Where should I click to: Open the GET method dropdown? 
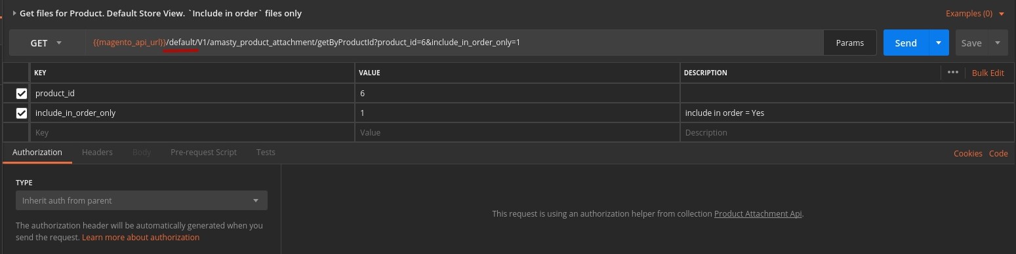(47, 43)
